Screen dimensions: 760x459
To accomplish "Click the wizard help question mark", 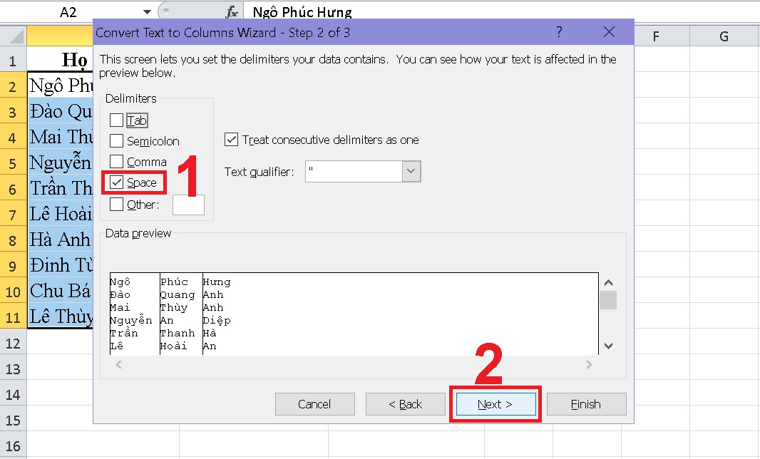I will pos(559,32).
